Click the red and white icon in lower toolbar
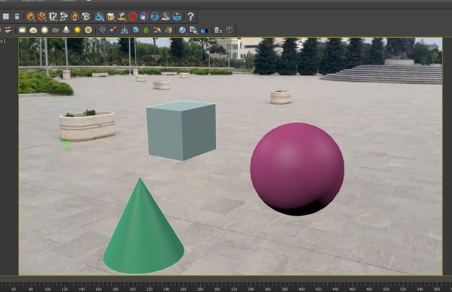Screen dimensions: 452x292 coord(9,29)
